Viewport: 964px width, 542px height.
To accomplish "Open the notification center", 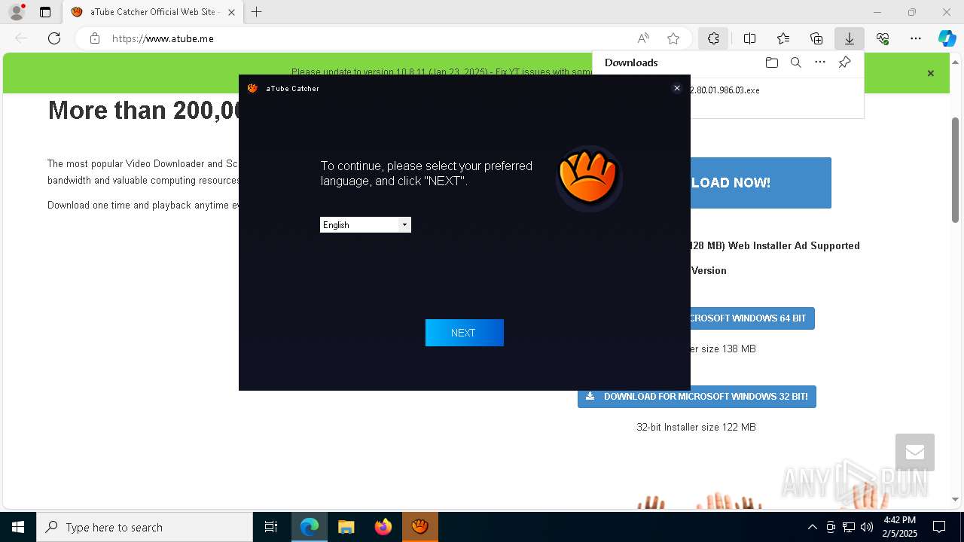I will coord(939,527).
